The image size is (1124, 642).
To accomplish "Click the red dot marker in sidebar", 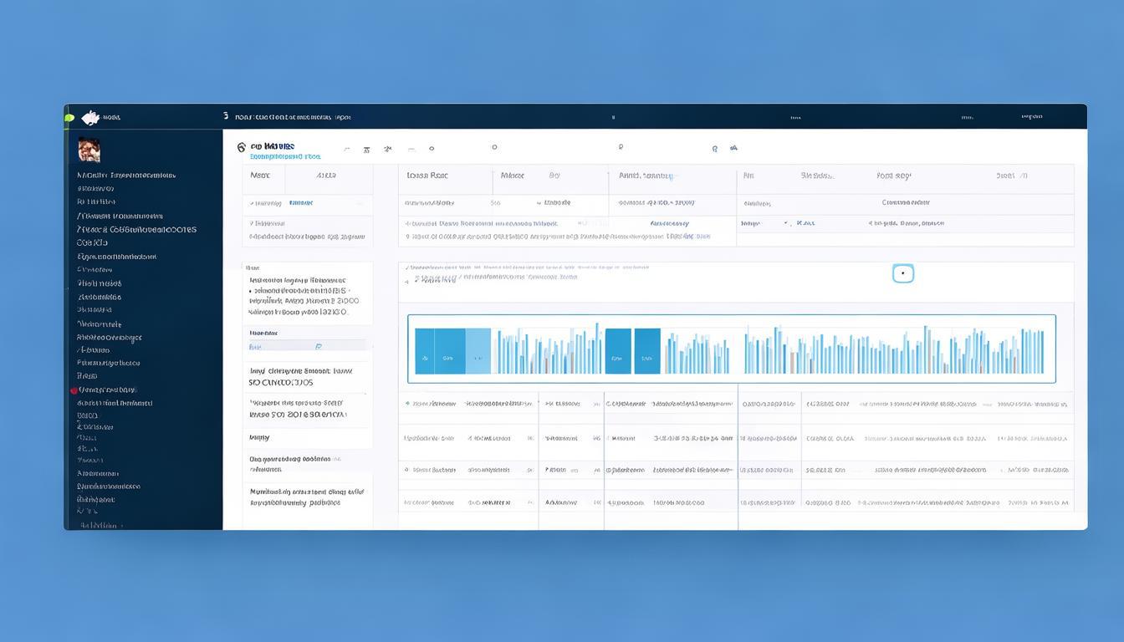I will coord(74,390).
